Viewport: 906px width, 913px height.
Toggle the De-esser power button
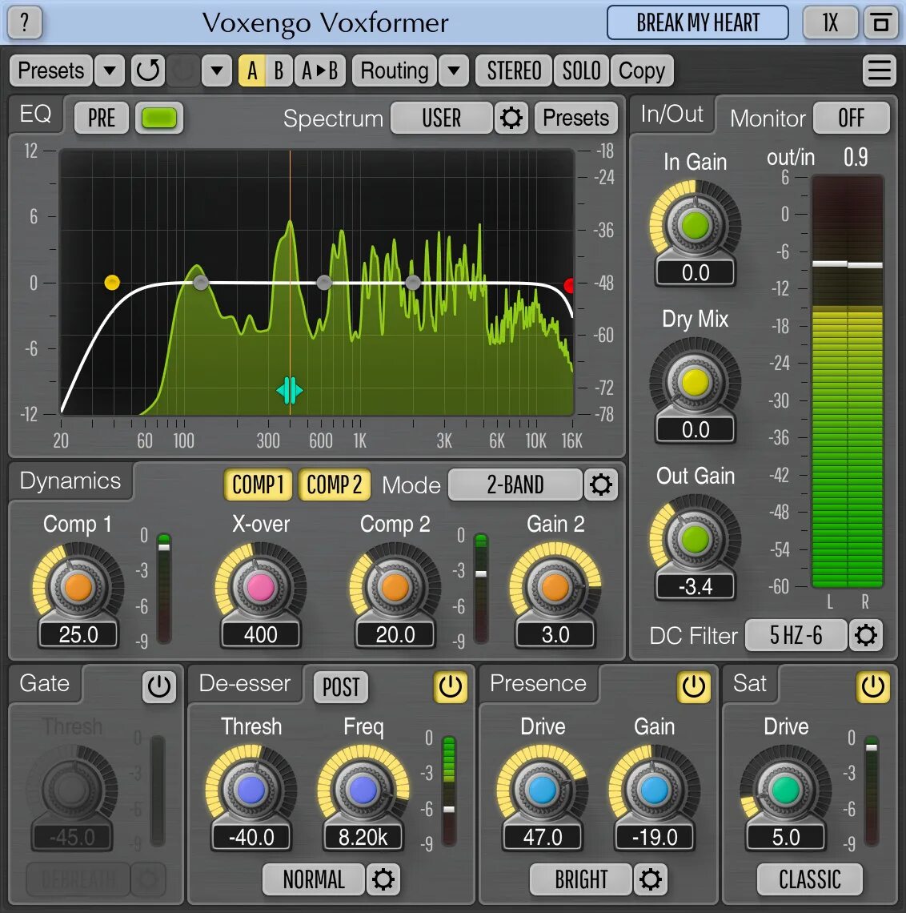point(450,686)
